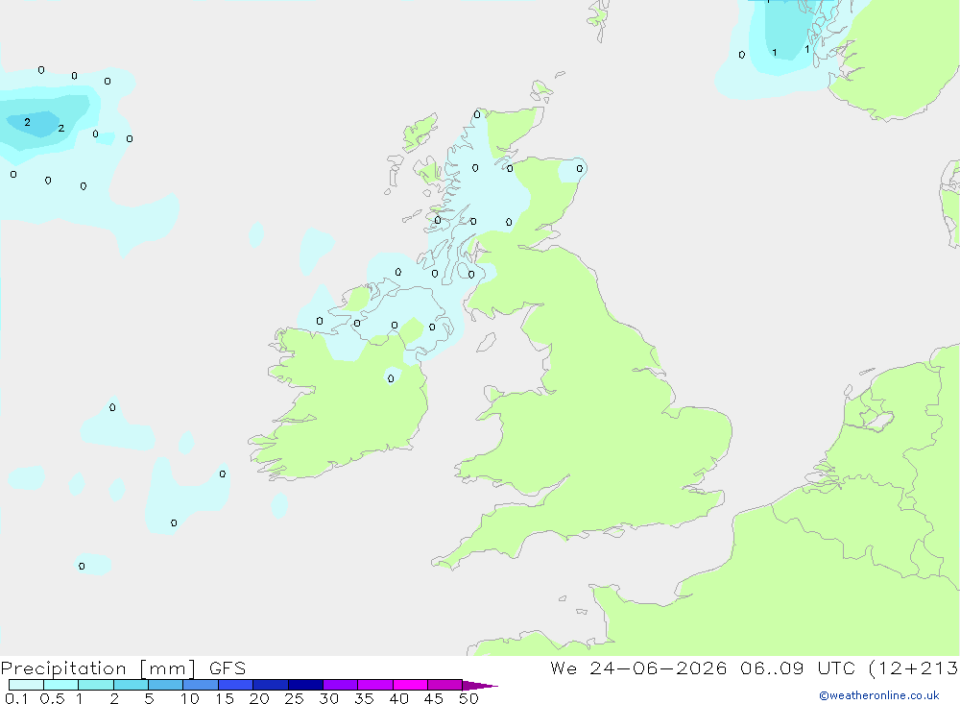
Task: Select the 25–30 mm navy legend swatch
Action: click(305, 685)
